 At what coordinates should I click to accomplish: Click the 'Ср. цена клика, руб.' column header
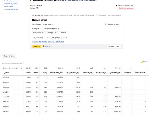(x=73, y=73)
